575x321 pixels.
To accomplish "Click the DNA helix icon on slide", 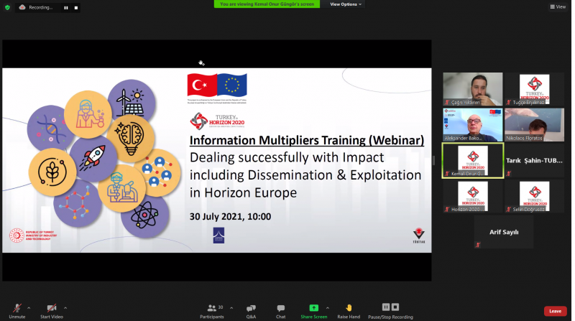I will click(50, 129).
